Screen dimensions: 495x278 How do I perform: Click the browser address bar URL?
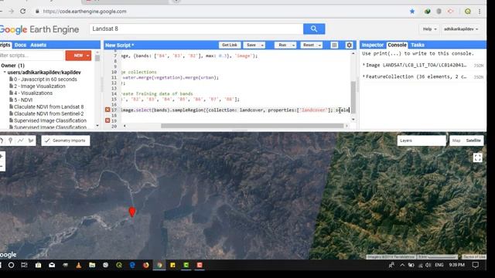(x=84, y=12)
